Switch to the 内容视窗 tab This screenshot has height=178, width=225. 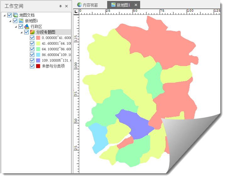click(90, 5)
